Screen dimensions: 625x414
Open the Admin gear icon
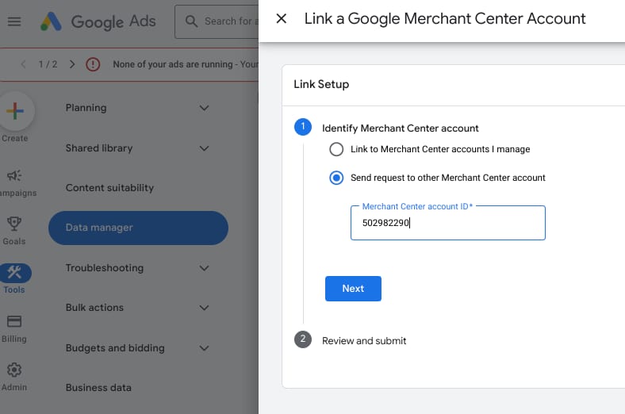click(14, 370)
